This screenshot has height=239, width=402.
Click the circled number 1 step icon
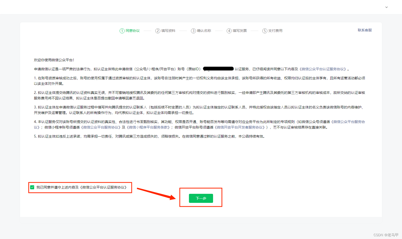click(x=122, y=31)
